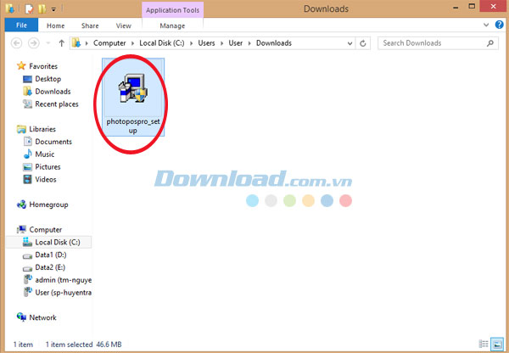Click the window system menu icon

pos(9,8)
